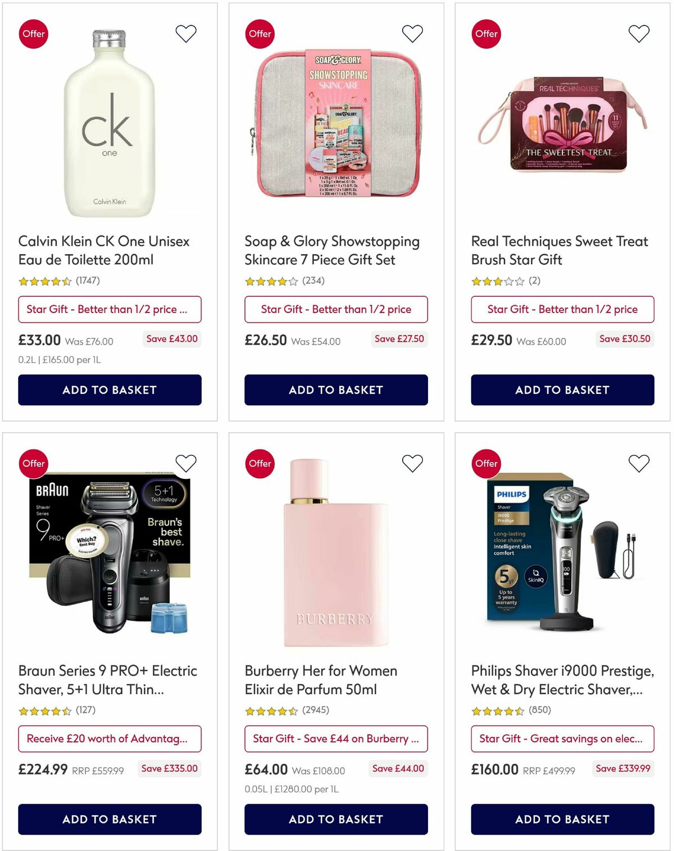Toggle favourite on Real Techniques Sweet Treat
674x851 pixels.
[x=639, y=33]
